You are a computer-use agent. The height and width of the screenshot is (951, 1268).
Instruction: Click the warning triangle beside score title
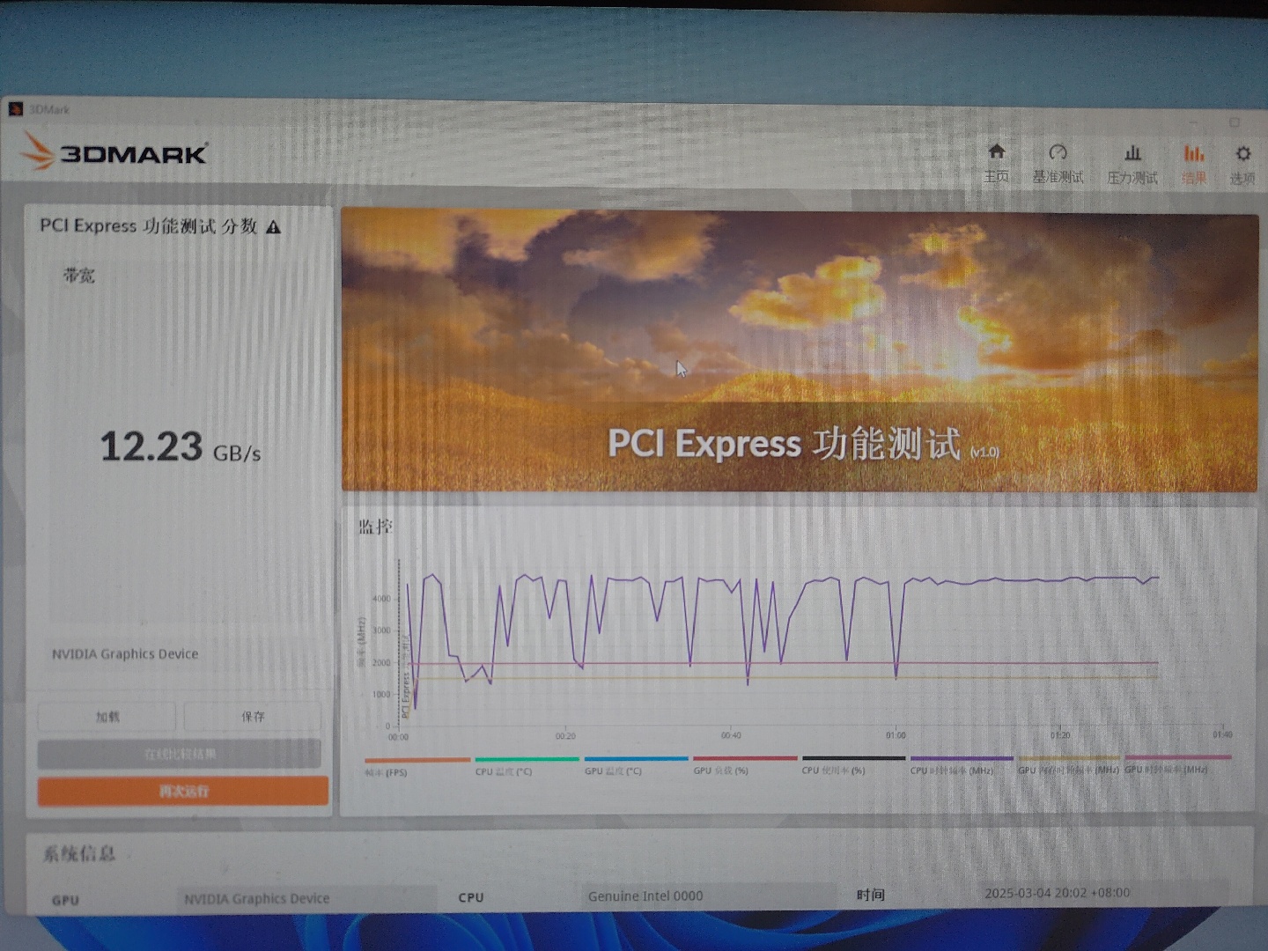[x=274, y=227]
